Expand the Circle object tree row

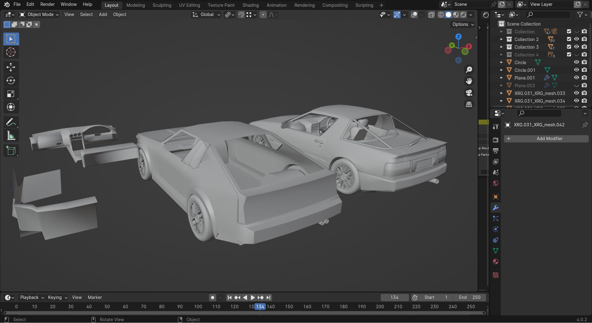(501, 62)
